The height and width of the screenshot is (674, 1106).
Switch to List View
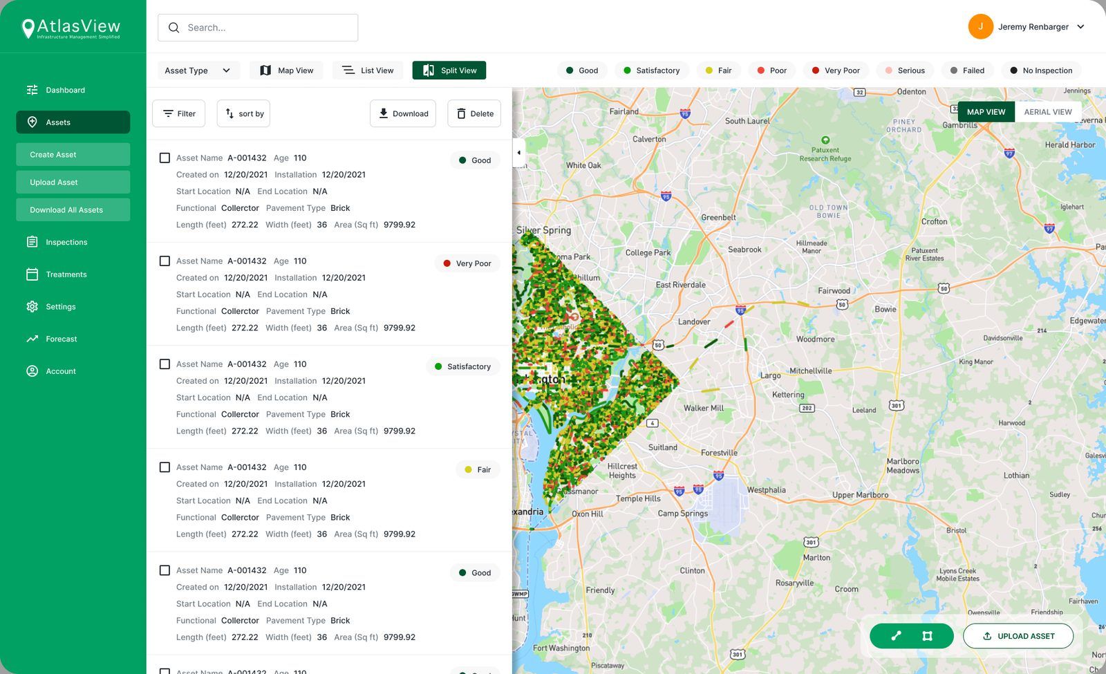pyautogui.click(x=368, y=71)
